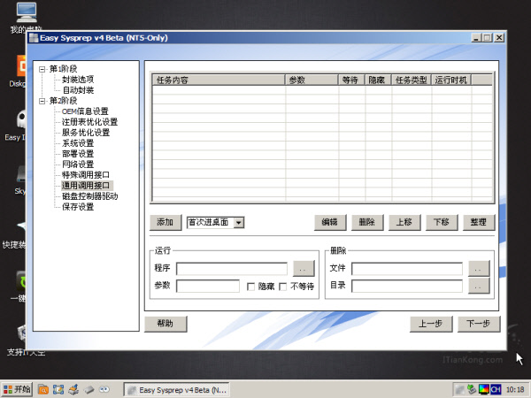The width and height of the screenshot is (531, 398).
Task: Click the 隐藏 column header
Action: coord(378,80)
